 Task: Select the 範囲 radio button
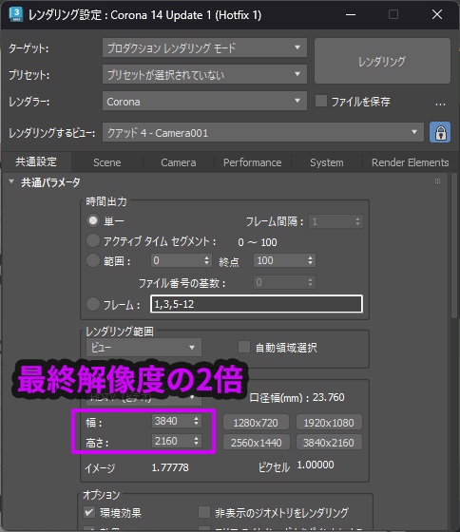tap(93, 260)
